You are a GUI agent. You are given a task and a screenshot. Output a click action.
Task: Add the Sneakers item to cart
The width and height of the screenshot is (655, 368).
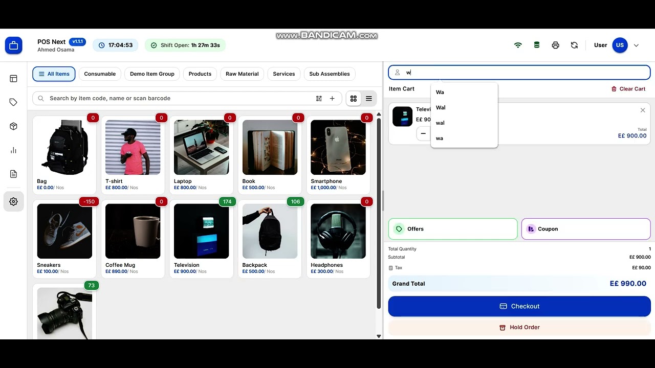click(64, 239)
